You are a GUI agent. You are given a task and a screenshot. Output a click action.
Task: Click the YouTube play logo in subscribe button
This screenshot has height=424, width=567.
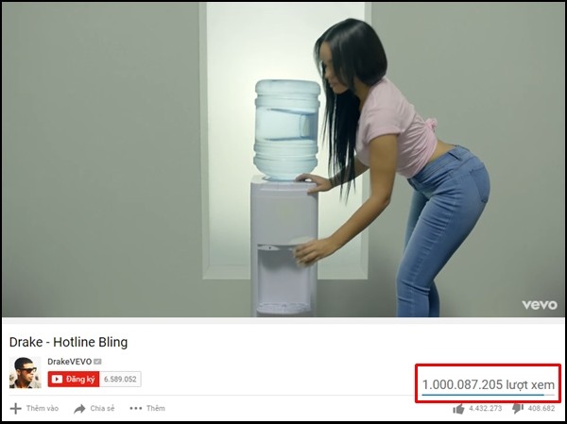[x=57, y=380]
